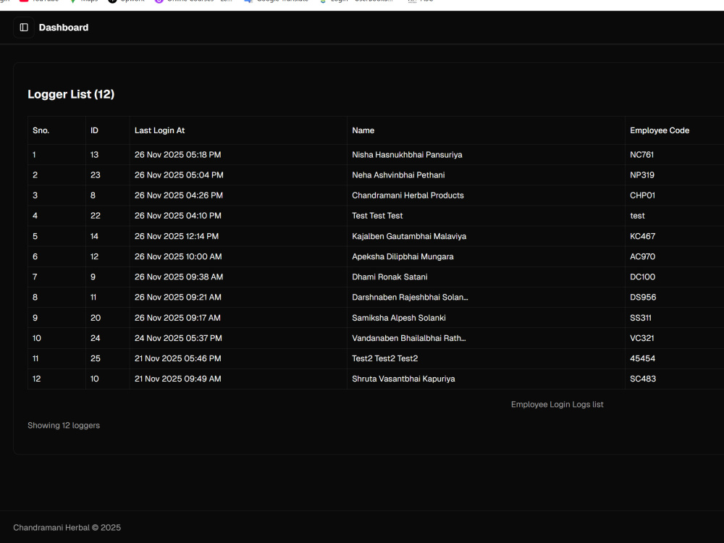Viewport: 724px width, 543px height.
Task: Click login time 26 Nov 2025 05:18 PM
Action: pyautogui.click(x=177, y=155)
